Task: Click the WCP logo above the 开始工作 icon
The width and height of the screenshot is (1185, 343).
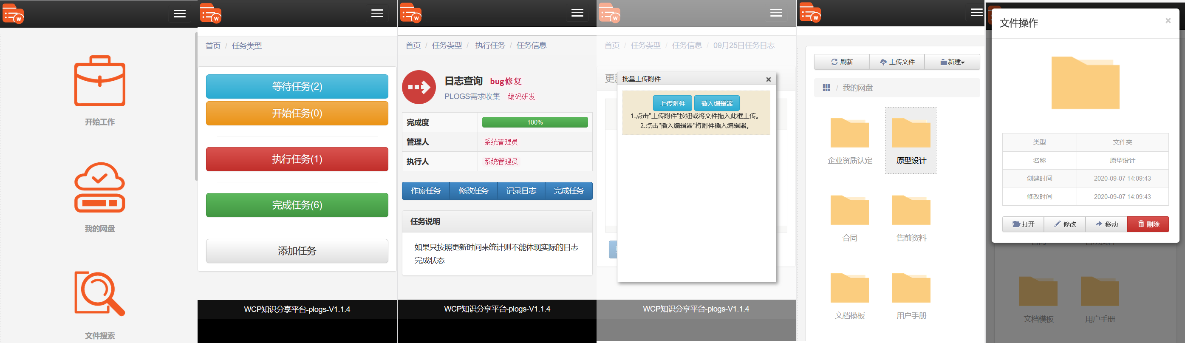Action: click(x=13, y=14)
